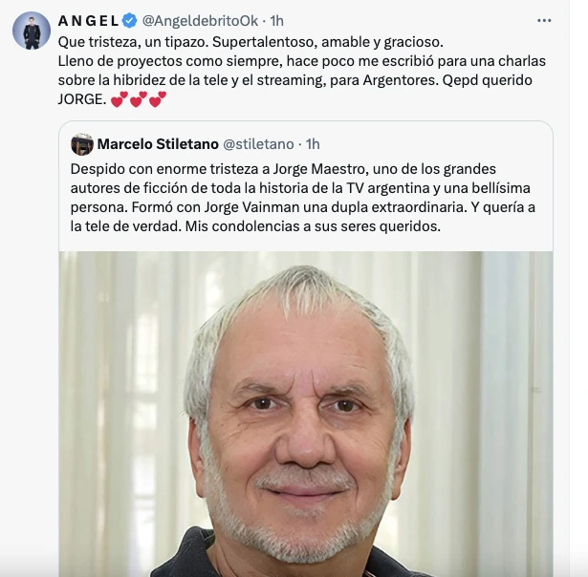This screenshot has height=577, width=588.
Task: Open the @stiletano handle
Action: point(258,144)
